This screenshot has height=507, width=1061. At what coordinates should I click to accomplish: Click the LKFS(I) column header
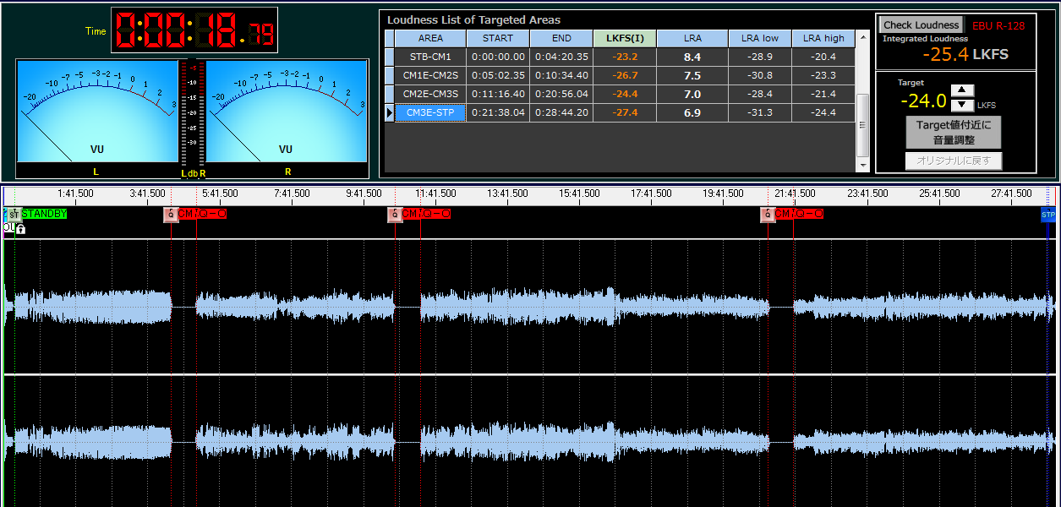(x=625, y=38)
